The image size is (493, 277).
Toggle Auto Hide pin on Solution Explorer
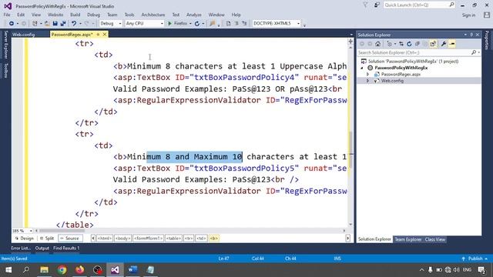point(471,35)
